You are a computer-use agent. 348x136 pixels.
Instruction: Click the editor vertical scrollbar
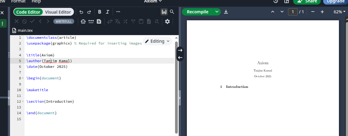click(177, 88)
